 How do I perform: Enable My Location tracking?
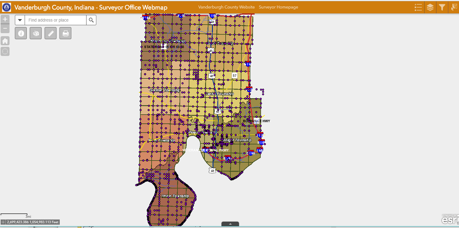point(5,51)
